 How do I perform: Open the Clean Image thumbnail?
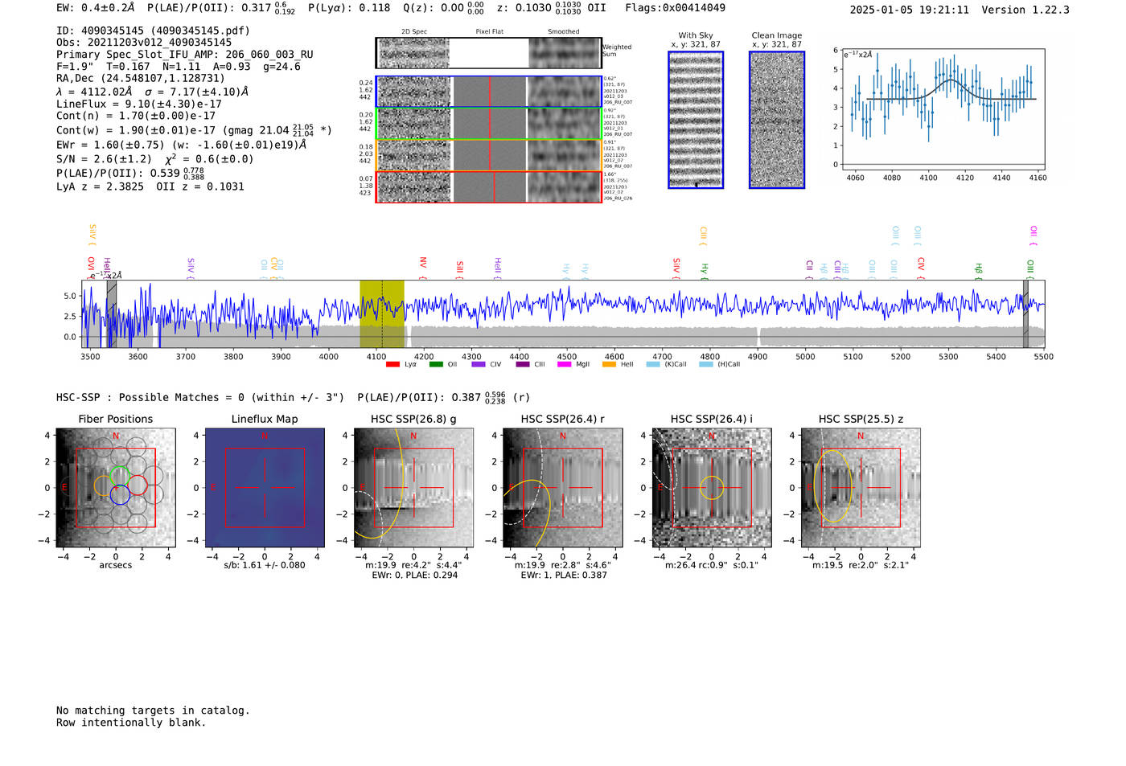[777, 120]
